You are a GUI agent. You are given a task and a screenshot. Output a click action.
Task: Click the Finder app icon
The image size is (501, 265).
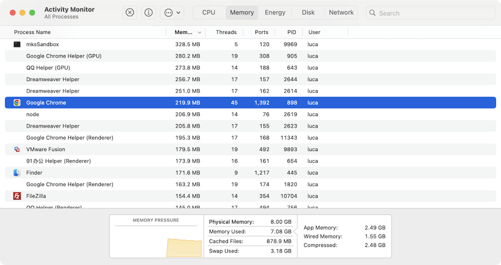[17, 172]
